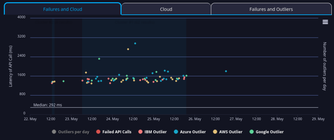Image resolution: width=334 pixels, height=140 pixels.
Task: Click the 24. May x-axis label
Action: click(x=113, y=119)
